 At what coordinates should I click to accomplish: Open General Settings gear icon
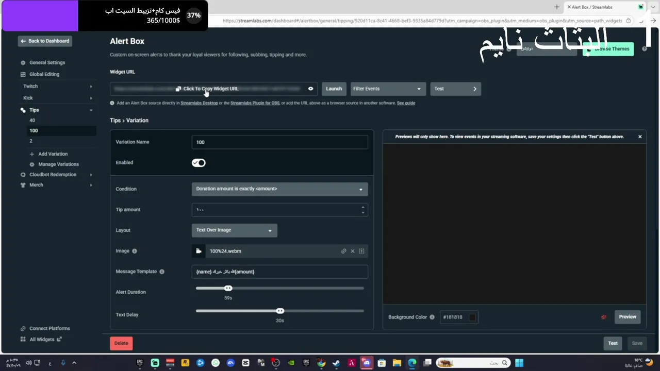[x=23, y=63]
